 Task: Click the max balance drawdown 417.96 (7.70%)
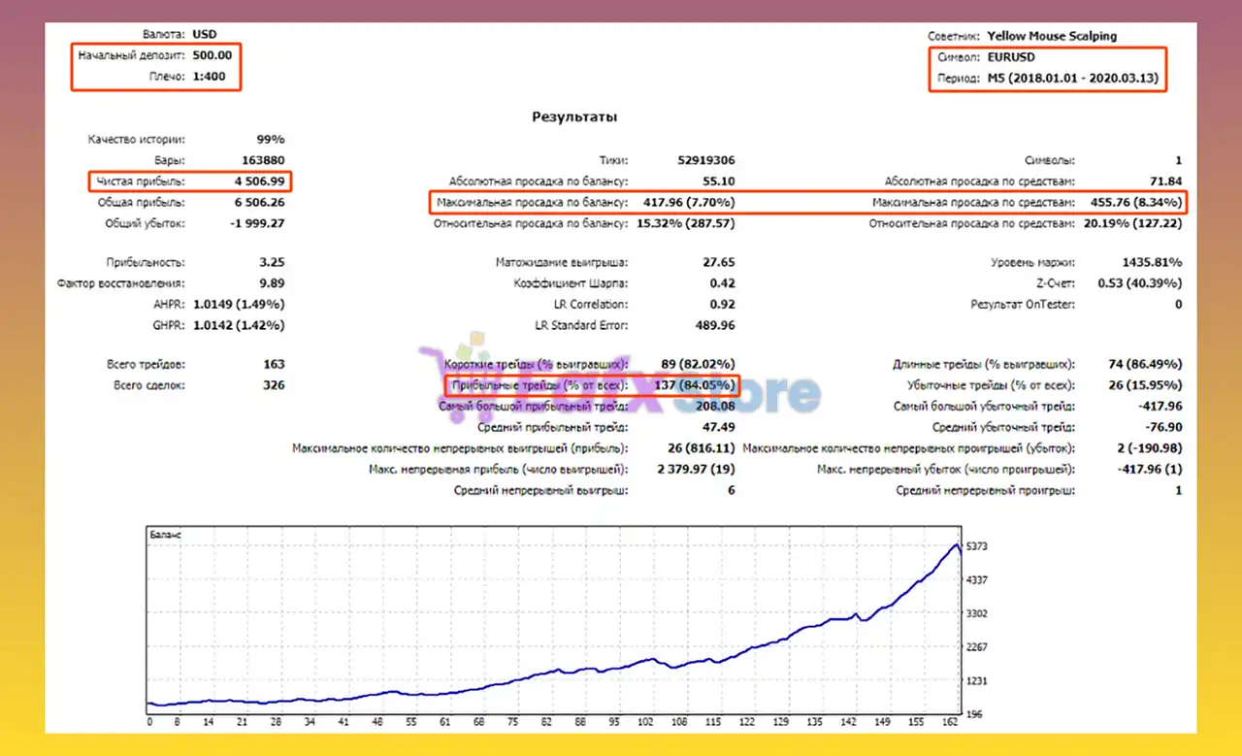688,203
